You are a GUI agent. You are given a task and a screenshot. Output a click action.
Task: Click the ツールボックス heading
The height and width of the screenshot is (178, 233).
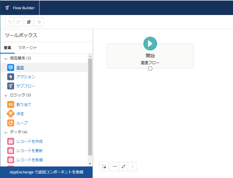point(21,35)
